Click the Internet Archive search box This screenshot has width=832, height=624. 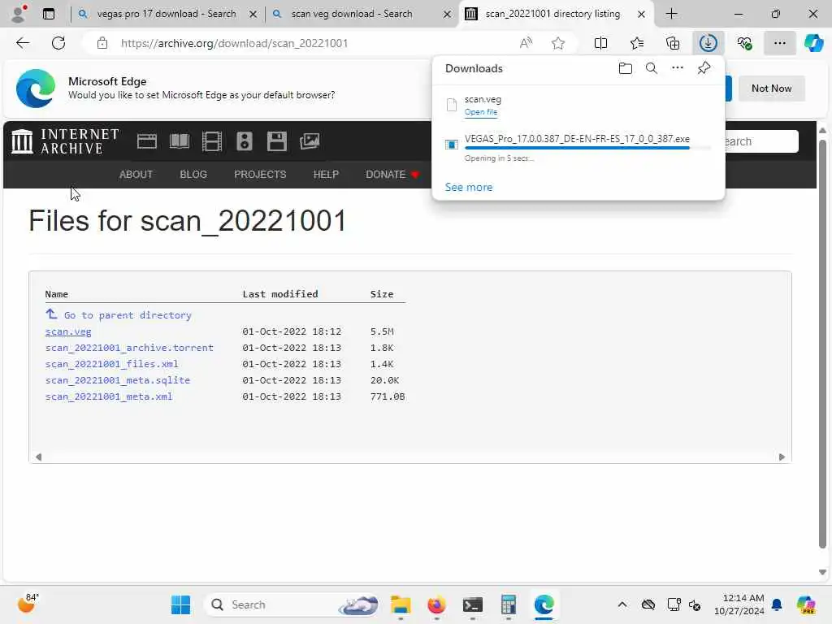760,141
